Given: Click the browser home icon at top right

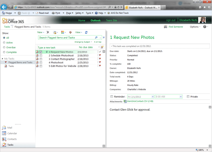Looking at the screenshot, I should 200,7.
